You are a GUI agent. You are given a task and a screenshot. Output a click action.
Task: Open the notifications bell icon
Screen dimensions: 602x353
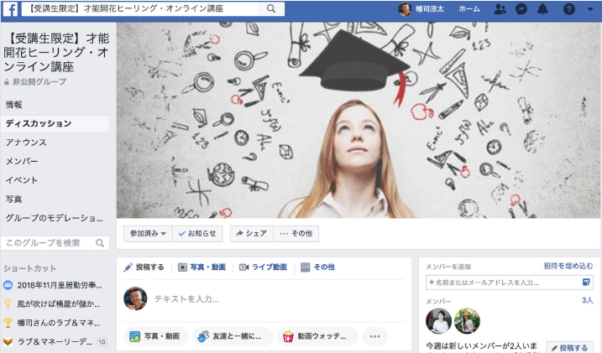click(x=543, y=9)
